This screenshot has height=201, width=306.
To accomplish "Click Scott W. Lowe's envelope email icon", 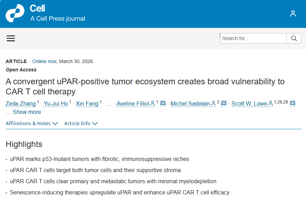I will point(293,103).
